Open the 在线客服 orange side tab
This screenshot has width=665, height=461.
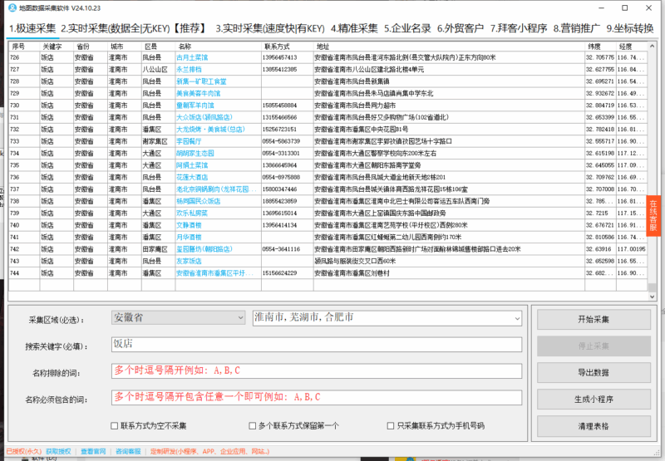pos(653,216)
